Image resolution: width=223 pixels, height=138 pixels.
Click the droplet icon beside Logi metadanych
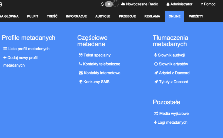coord(155,122)
